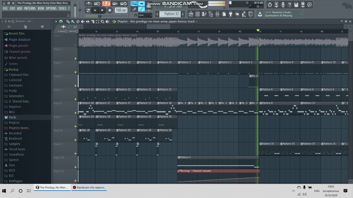Screen dimensions: 353x198
Task: Click the metronome toggle icon
Action: pos(89,4)
